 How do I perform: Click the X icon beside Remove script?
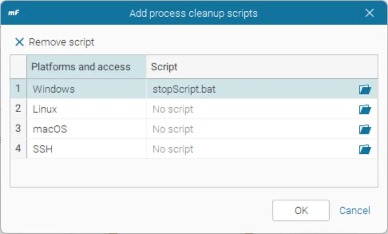[x=19, y=42]
